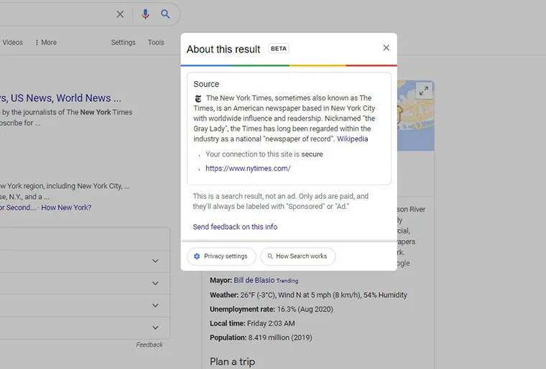Start voice search with microphone icon

[x=146, y=14]
